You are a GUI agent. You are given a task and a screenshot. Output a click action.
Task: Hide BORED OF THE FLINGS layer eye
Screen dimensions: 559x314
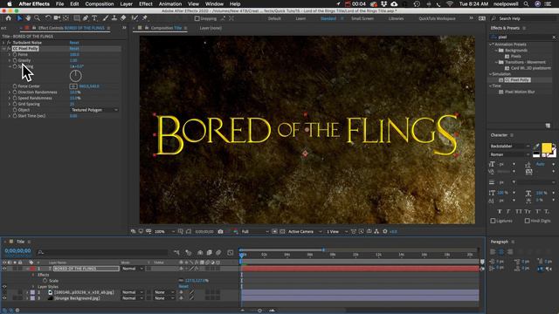(x=4, y=269)
